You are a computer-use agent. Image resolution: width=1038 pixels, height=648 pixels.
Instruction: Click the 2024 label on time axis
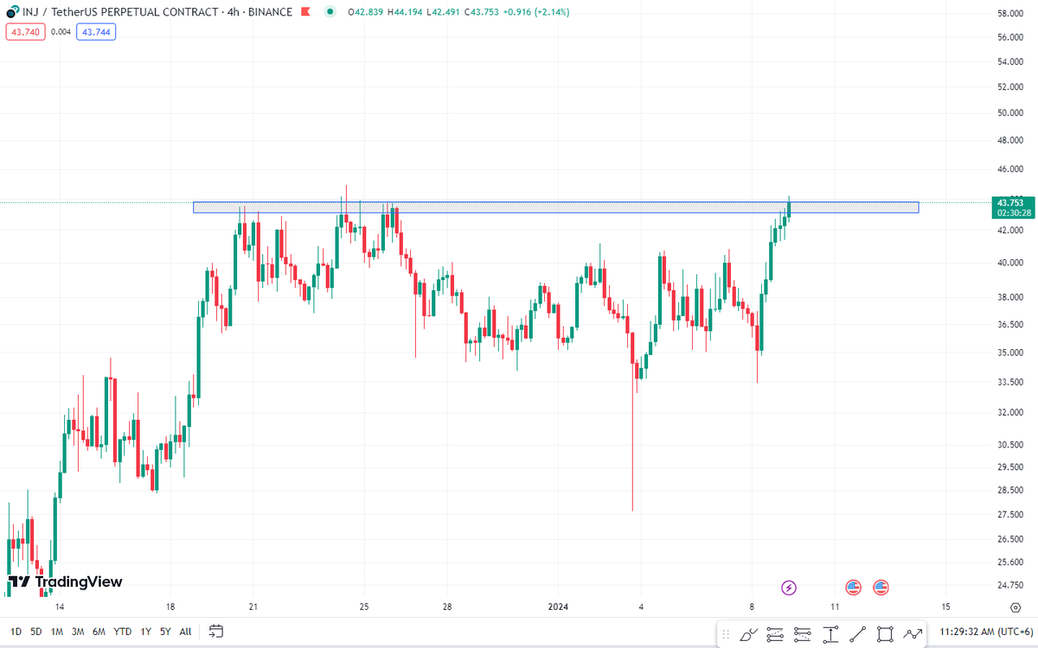pos(558,606)
